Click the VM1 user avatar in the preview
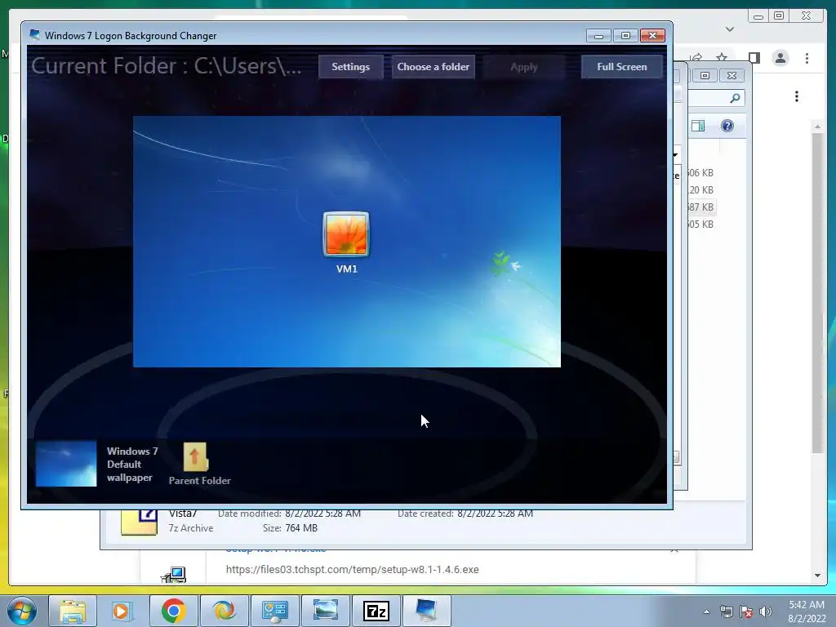This screenshot has width=836, height=627. tap(346, 234)
